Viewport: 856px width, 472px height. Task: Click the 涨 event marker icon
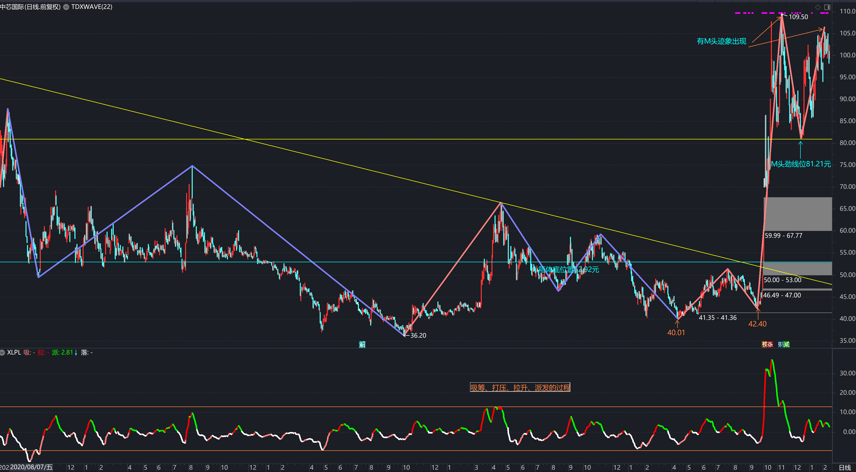(770, 345)
